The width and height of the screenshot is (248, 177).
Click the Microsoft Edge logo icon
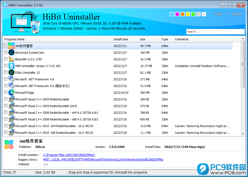pos(11,93)
